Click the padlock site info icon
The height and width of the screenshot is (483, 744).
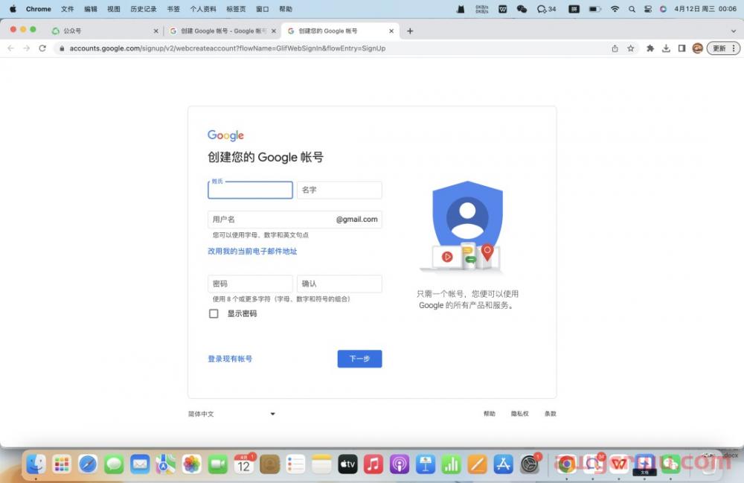pyautogui.click(x=62, y=48)
